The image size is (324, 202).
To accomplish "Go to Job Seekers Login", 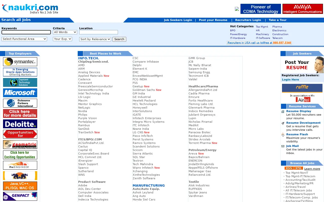I will click(178, 20).
